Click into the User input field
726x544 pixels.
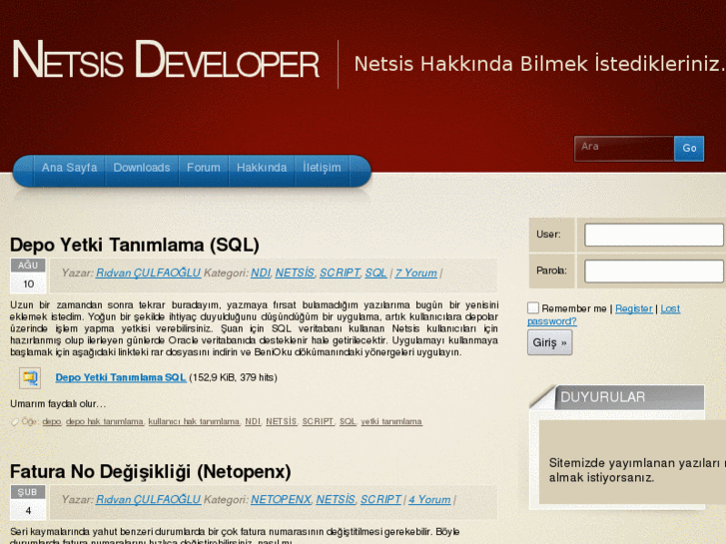(x=654, y=235)
